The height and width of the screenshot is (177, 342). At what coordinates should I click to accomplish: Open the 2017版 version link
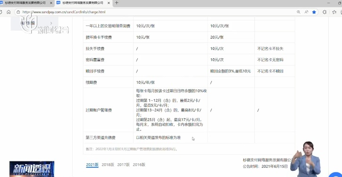point(124,165)
